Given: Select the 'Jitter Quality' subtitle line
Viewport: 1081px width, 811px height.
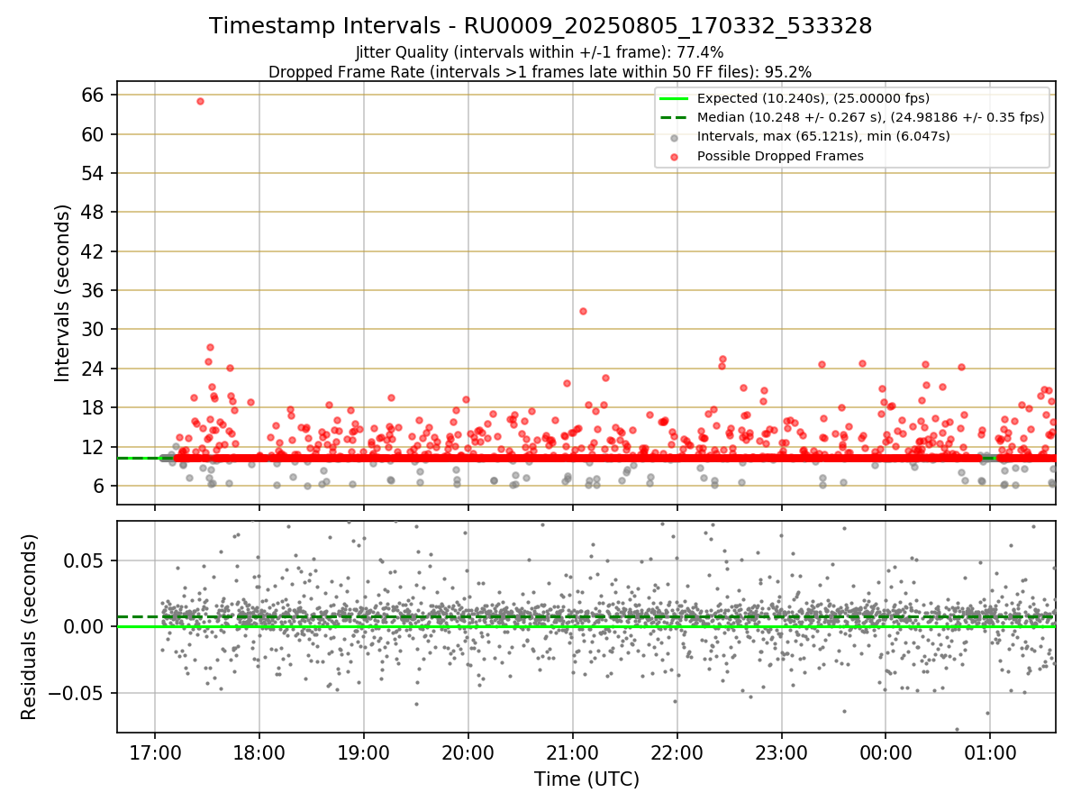Looking at the screenshot, I should coord(540,53).
